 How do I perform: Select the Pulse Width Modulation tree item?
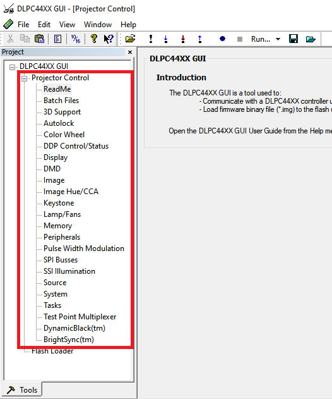coord(84,249)
